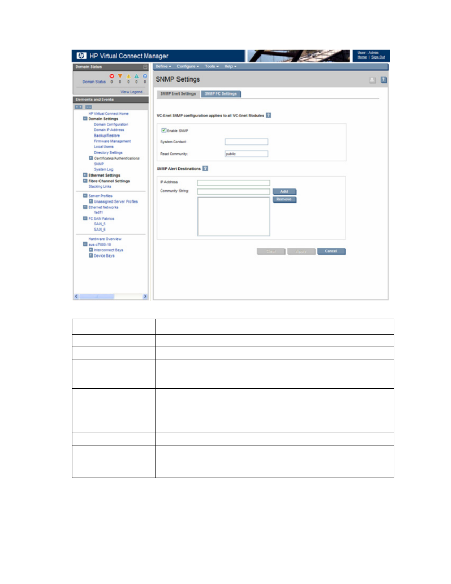Expand Fibre Channel Settings node
451x584 pixels.
(x=85, y=181)
